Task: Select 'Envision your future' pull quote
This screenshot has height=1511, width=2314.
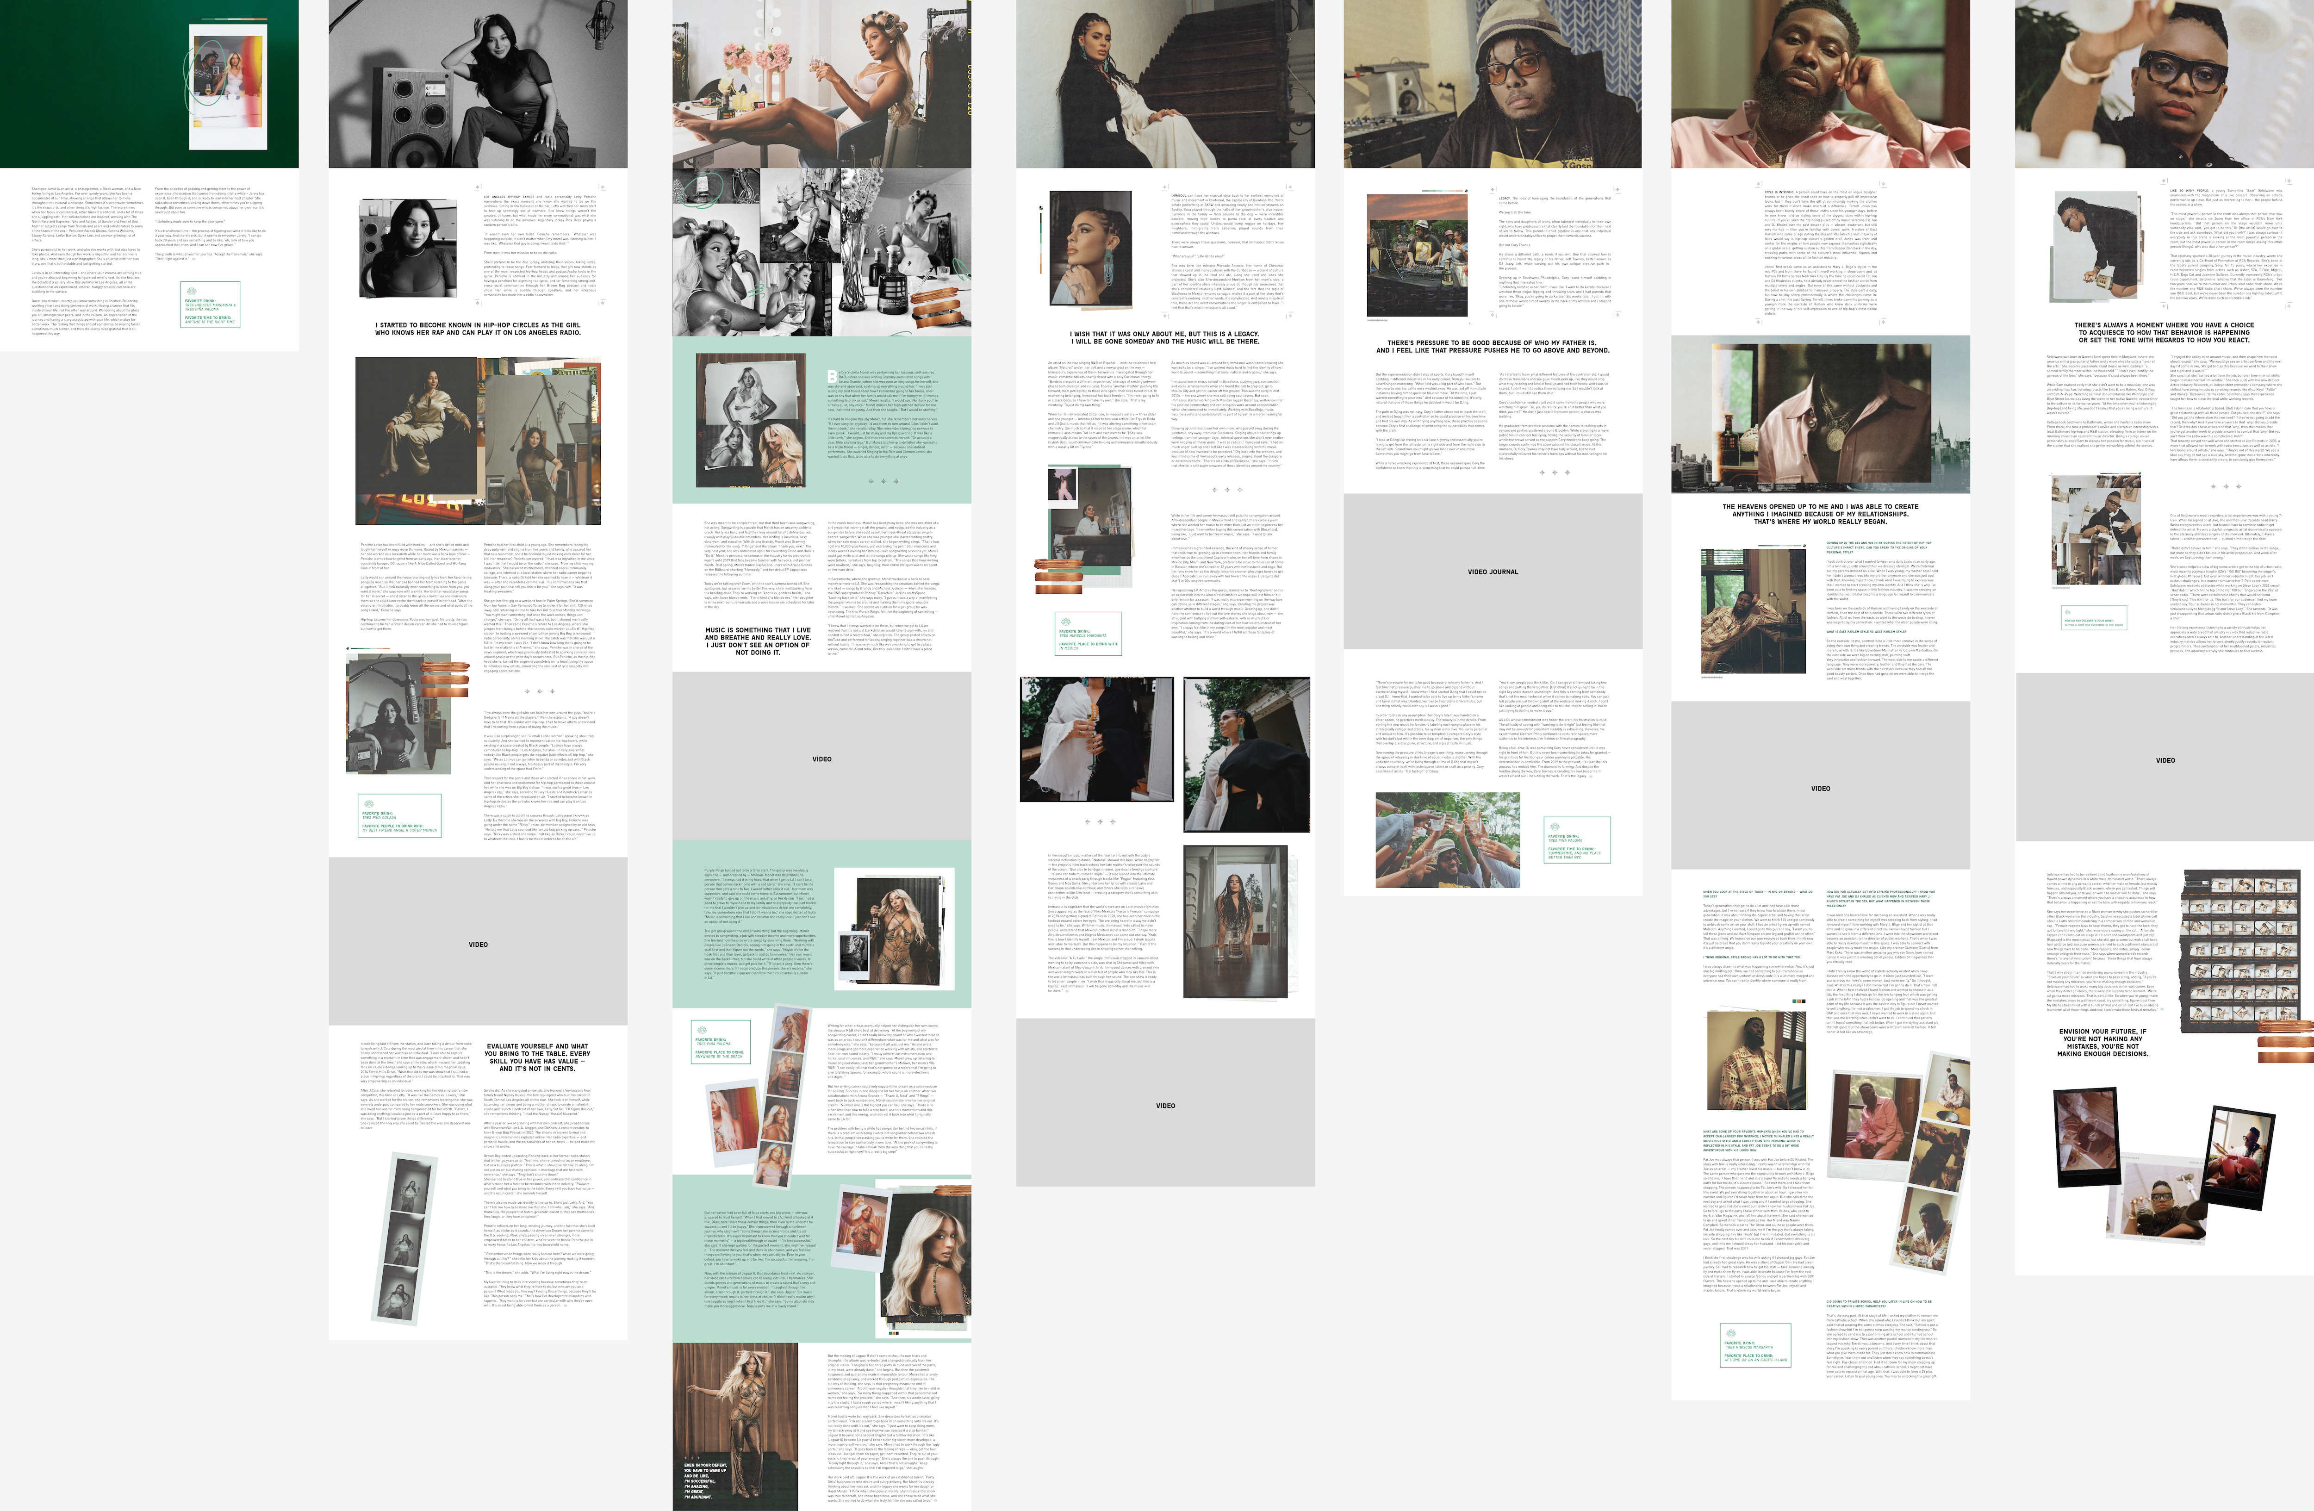Action: point(2102,1042)
